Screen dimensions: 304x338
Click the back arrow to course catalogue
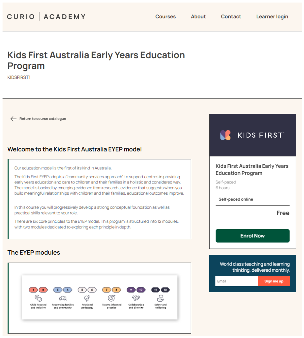(x=13, y=119)
